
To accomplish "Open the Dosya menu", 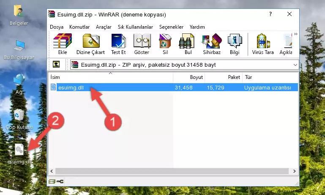I will [x=57, y=27].
